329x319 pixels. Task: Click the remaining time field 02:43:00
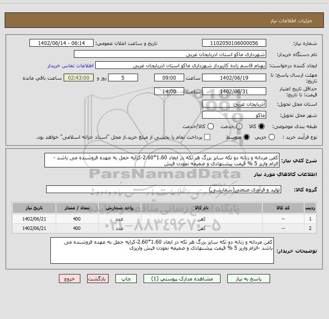(79, 78)
